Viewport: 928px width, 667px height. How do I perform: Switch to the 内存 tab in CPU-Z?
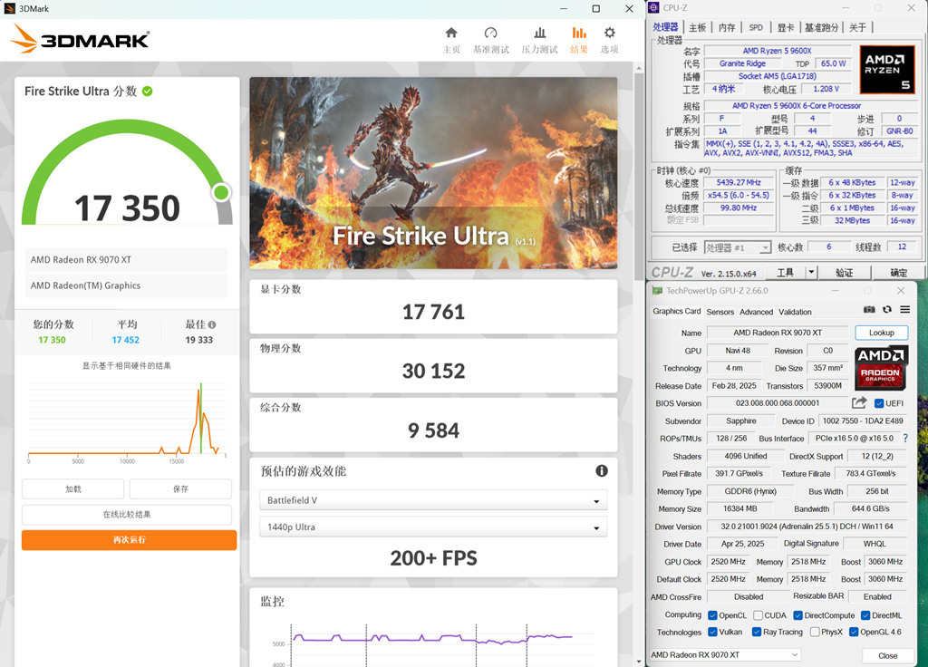727,27
